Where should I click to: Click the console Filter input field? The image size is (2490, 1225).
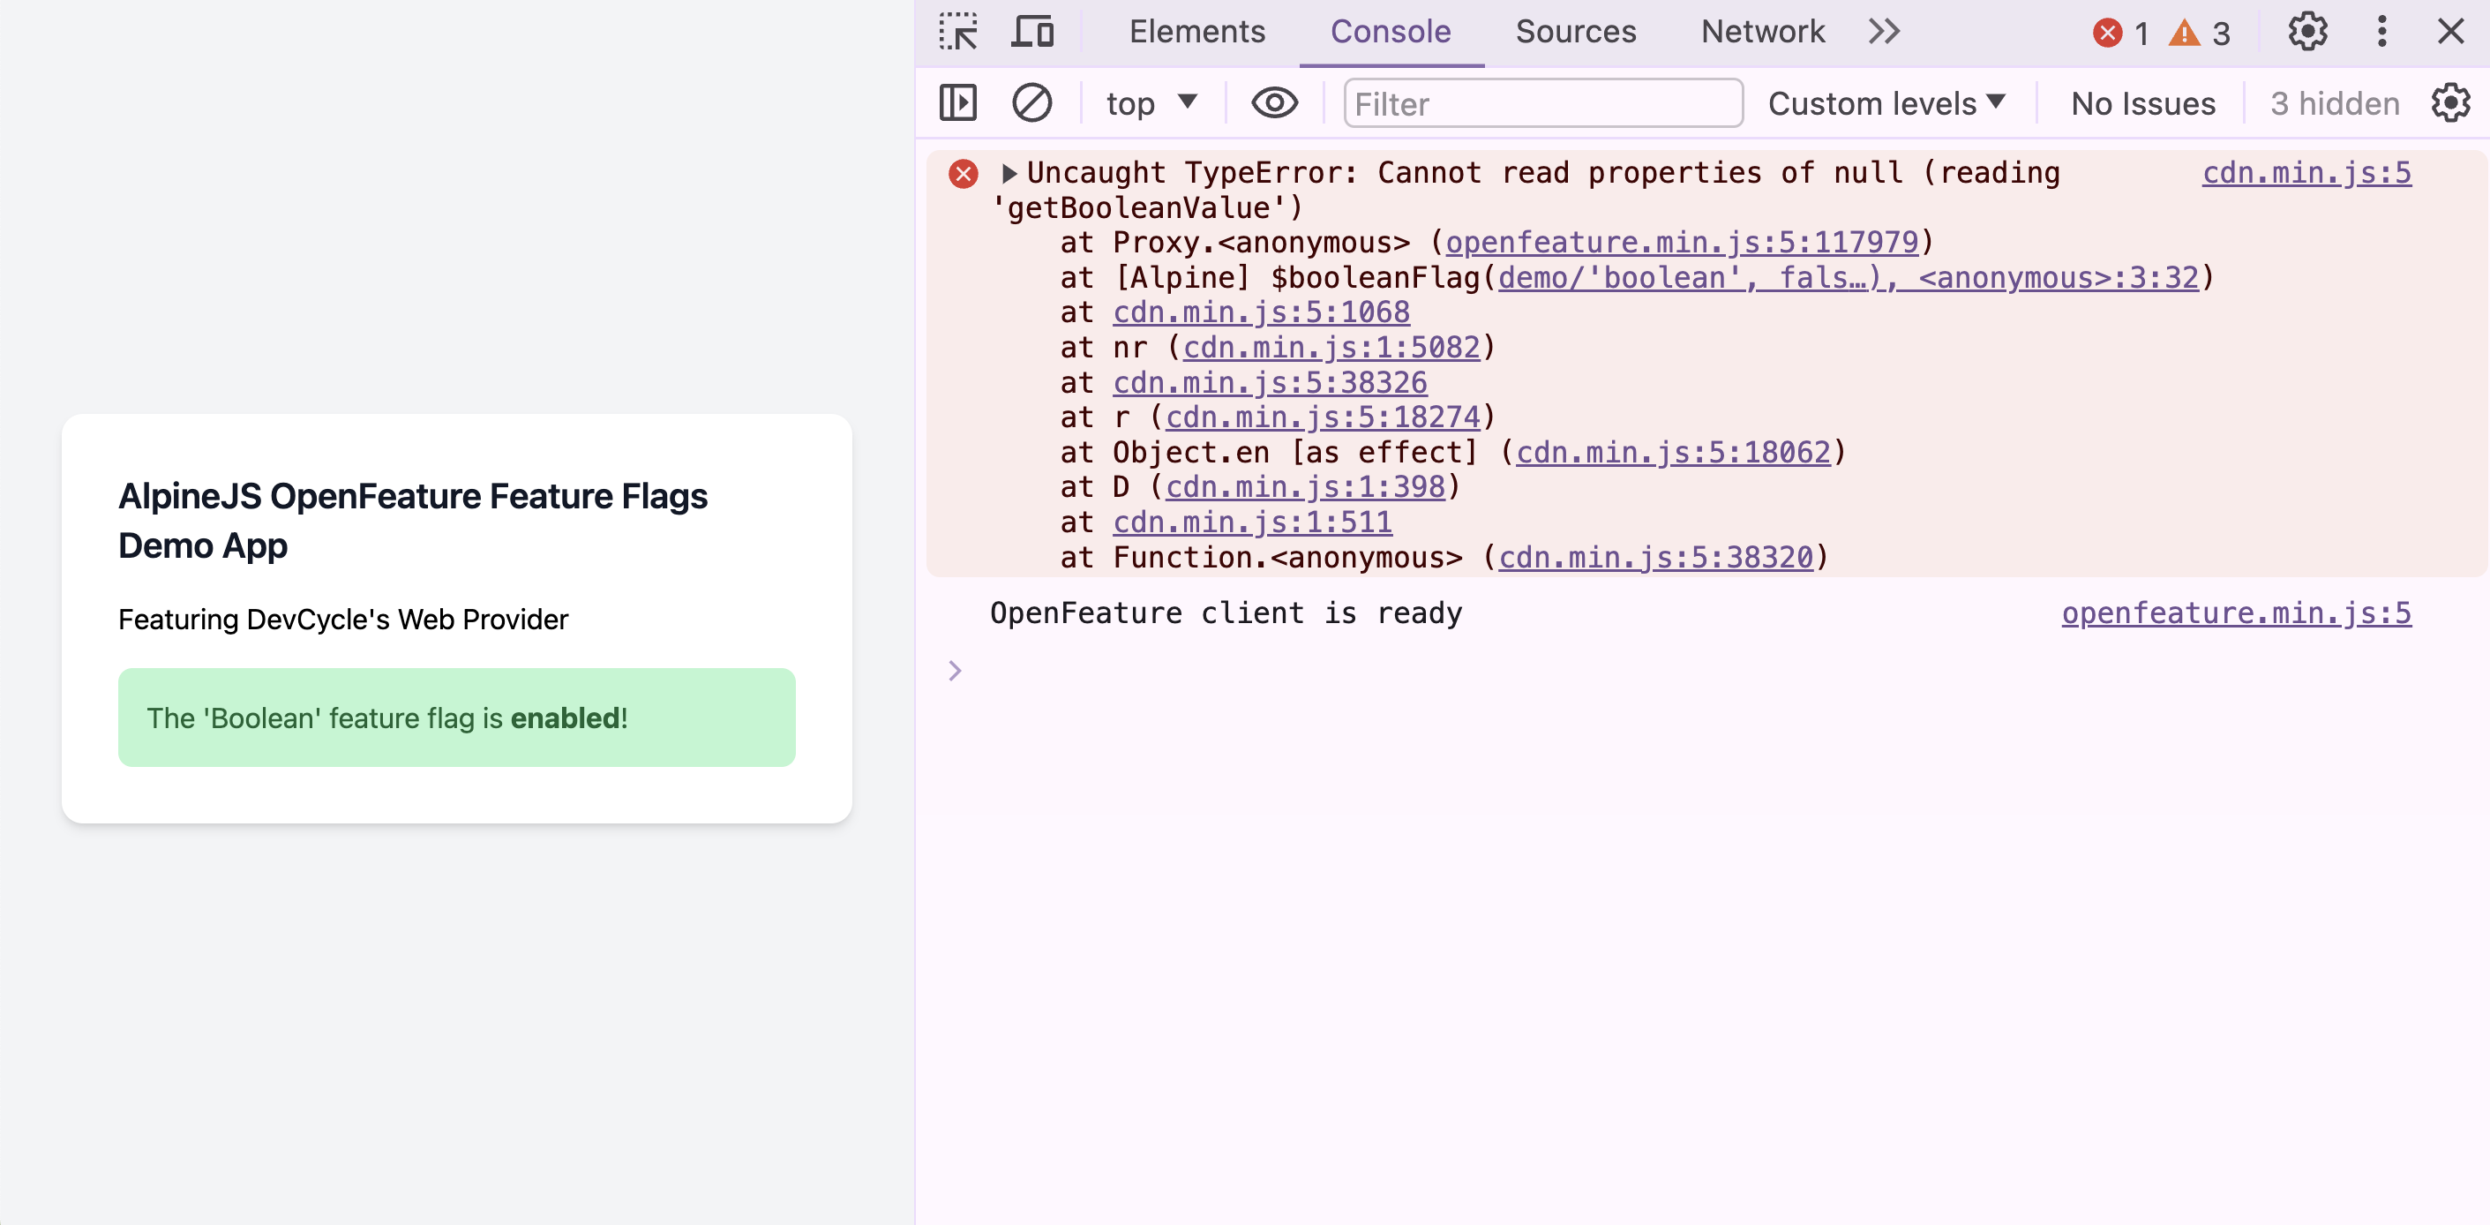1541,103
